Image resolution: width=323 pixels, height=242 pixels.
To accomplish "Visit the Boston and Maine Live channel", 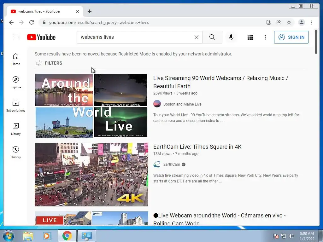I will pyautogui.click(x=182, y=104).
